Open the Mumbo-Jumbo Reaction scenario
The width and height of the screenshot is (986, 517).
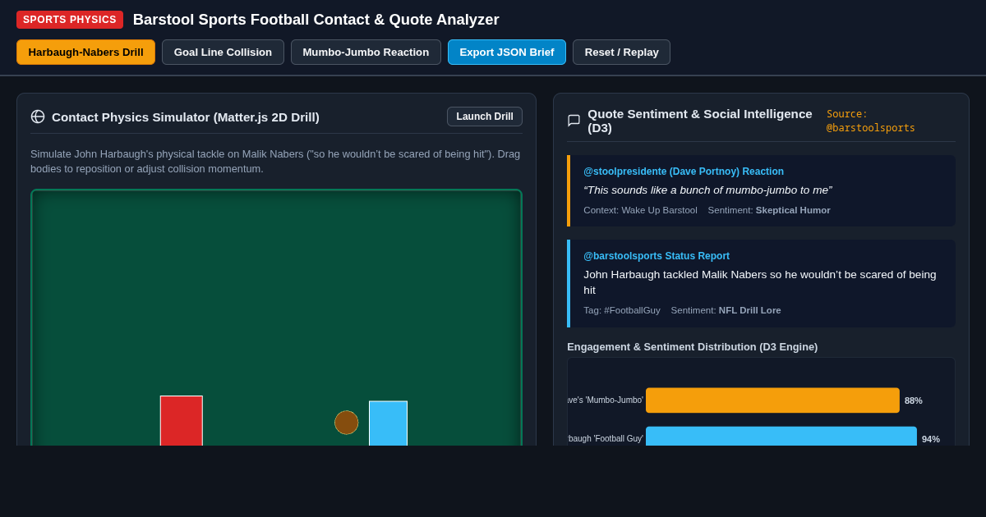366,53
